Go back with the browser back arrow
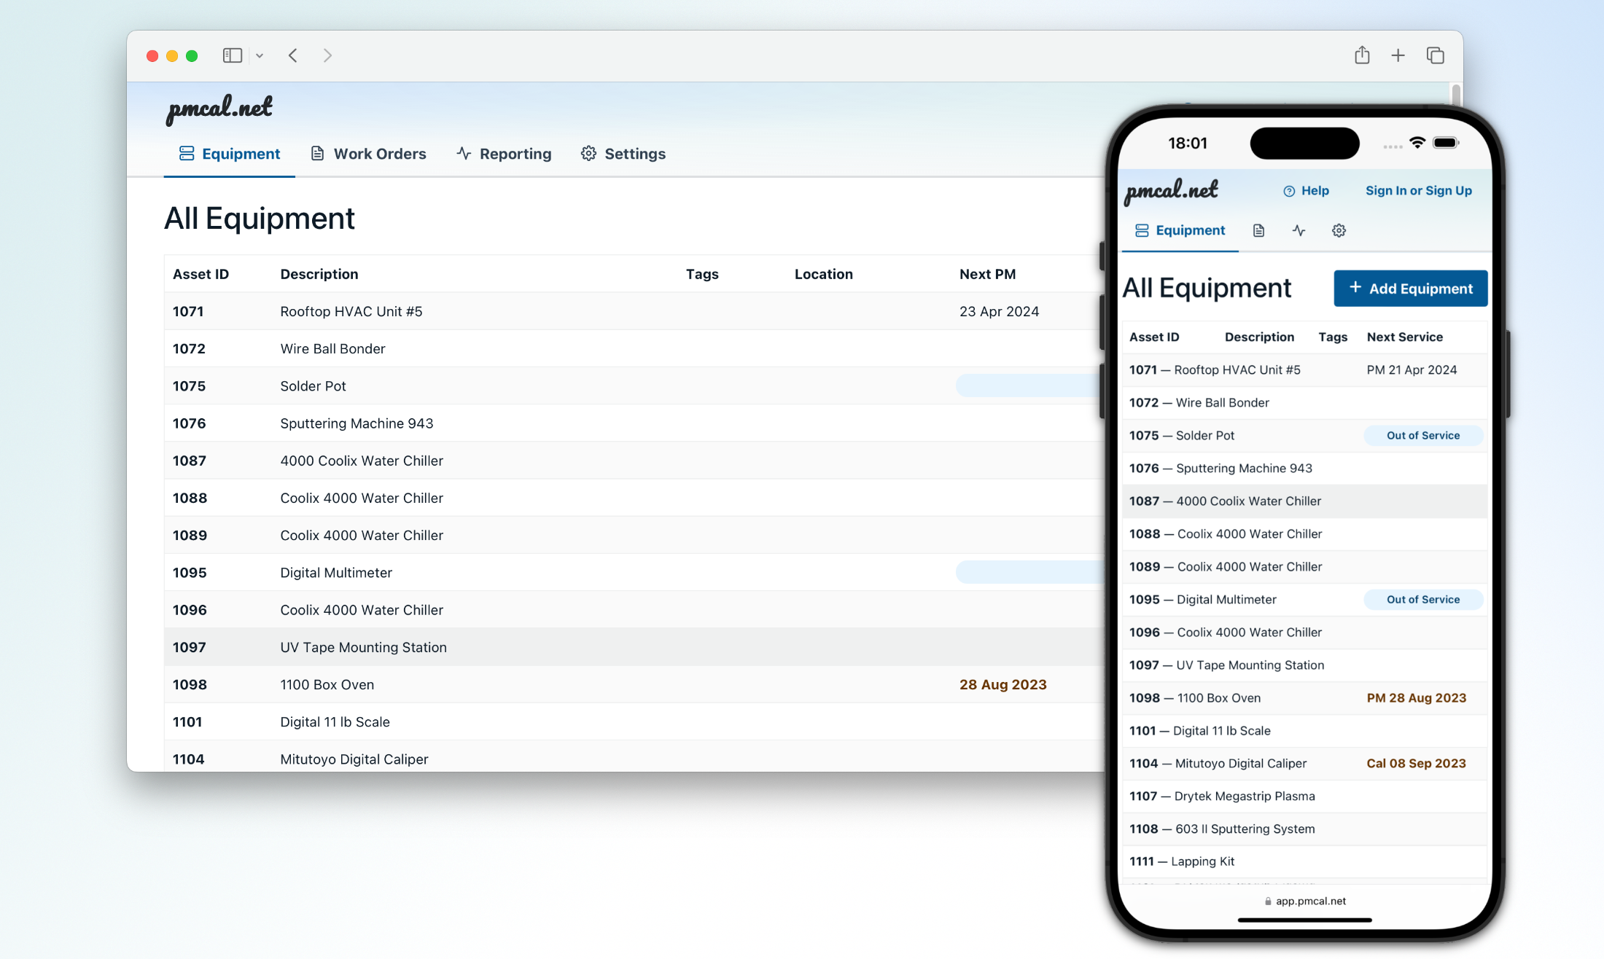1604x959 pixels. [293, 55]
